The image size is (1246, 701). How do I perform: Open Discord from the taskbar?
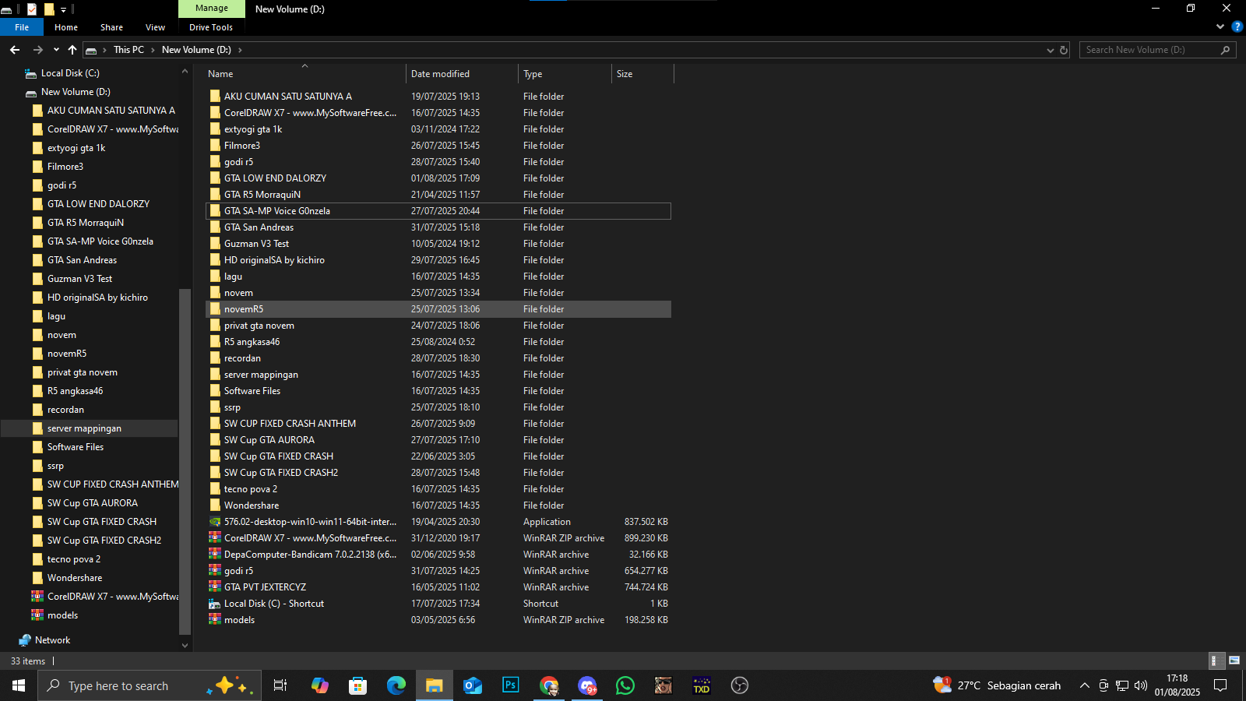pyautogui.click(x=587, y=685)
